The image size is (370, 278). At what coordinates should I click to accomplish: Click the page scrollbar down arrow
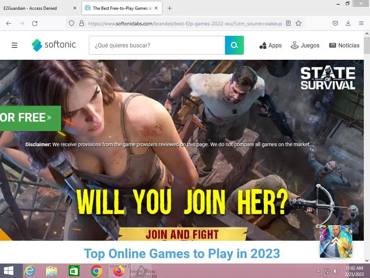point(367,261)
